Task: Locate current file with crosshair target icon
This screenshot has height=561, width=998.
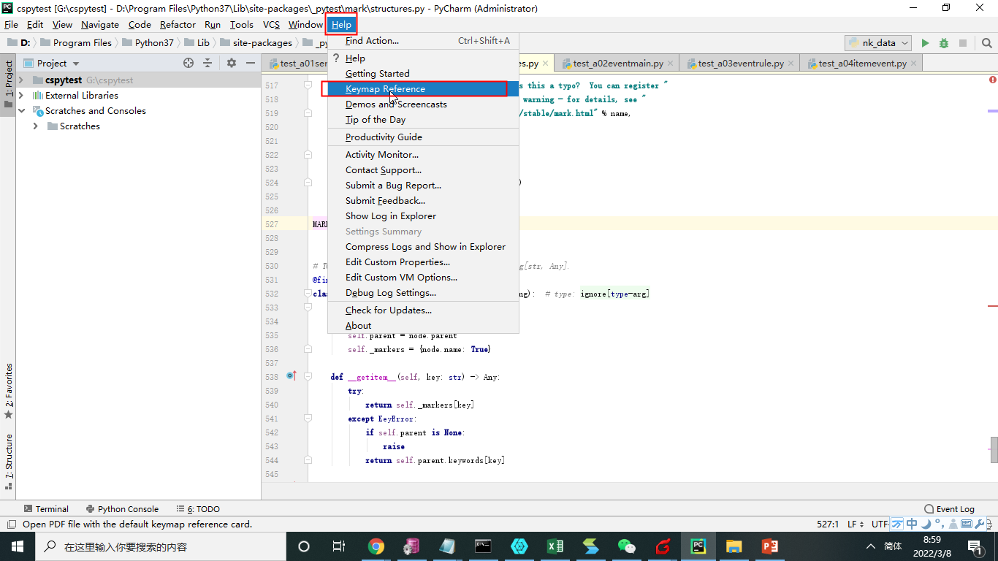Action: (188, 64)
